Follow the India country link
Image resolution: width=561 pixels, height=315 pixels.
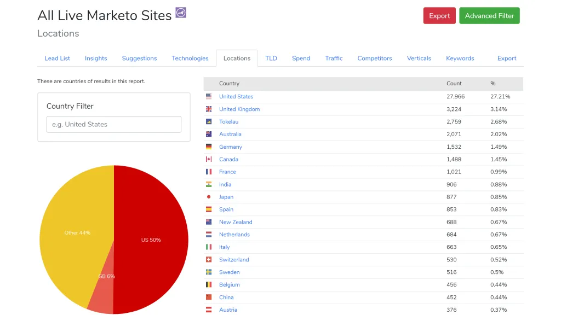(x=225, y=184)
